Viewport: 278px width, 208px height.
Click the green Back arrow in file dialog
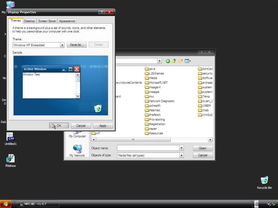[x=168, y=61]
